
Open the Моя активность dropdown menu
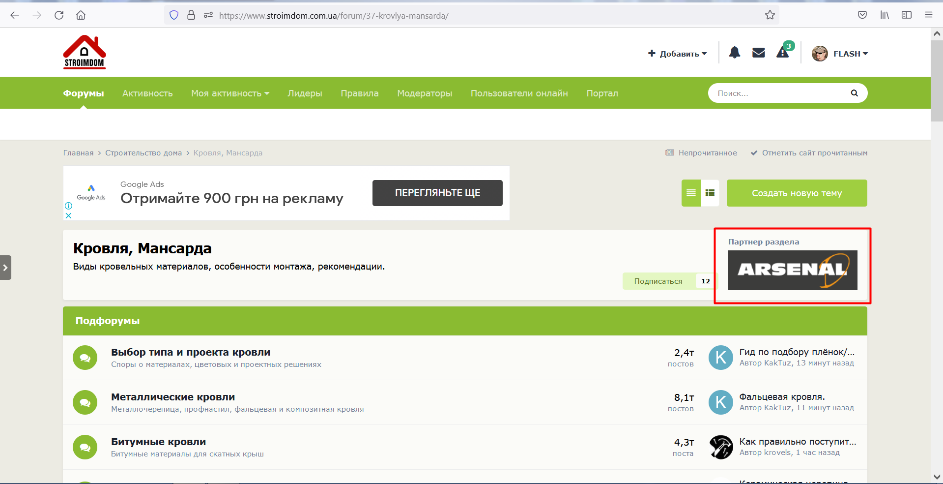tap(230, 93)
